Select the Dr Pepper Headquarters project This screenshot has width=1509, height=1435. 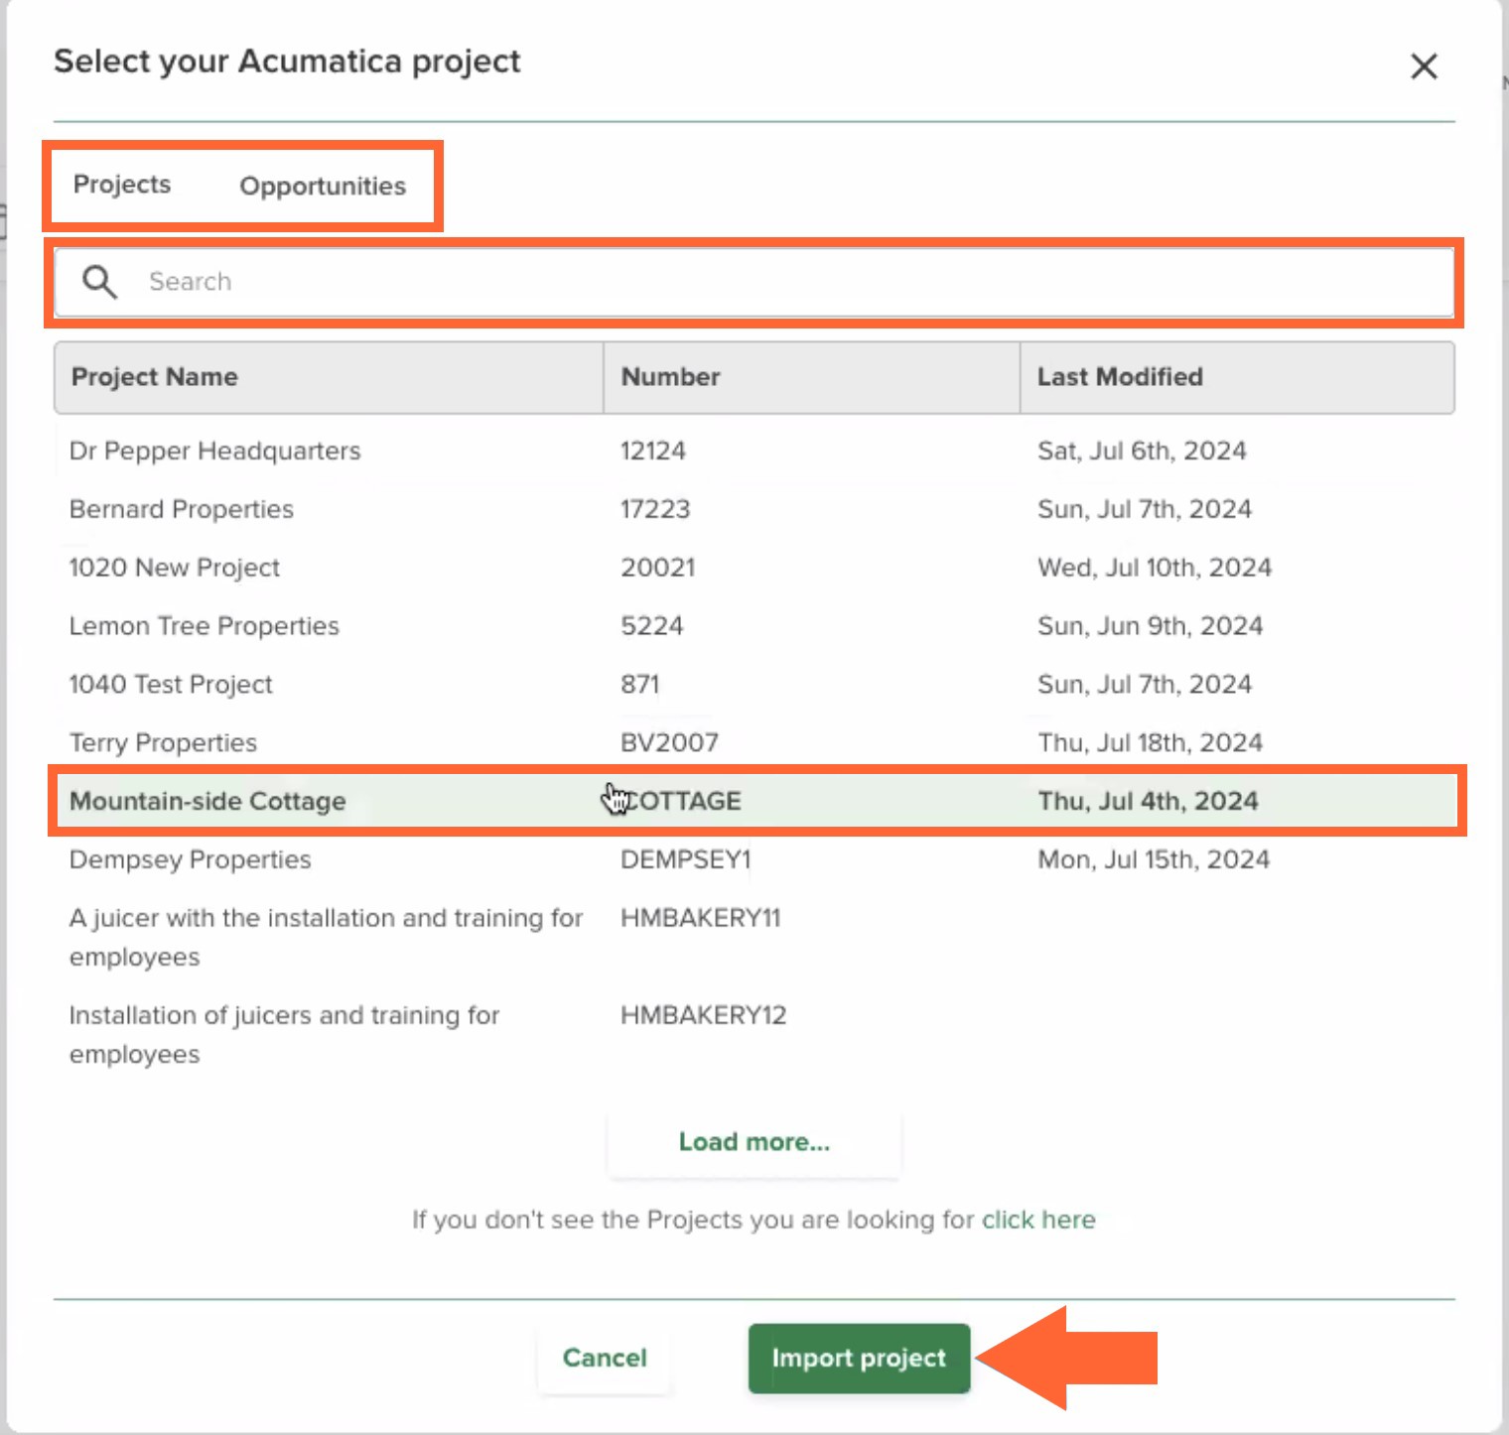(754, 451)
